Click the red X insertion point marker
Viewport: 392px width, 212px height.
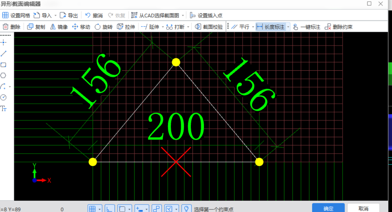tap(176, 162)
